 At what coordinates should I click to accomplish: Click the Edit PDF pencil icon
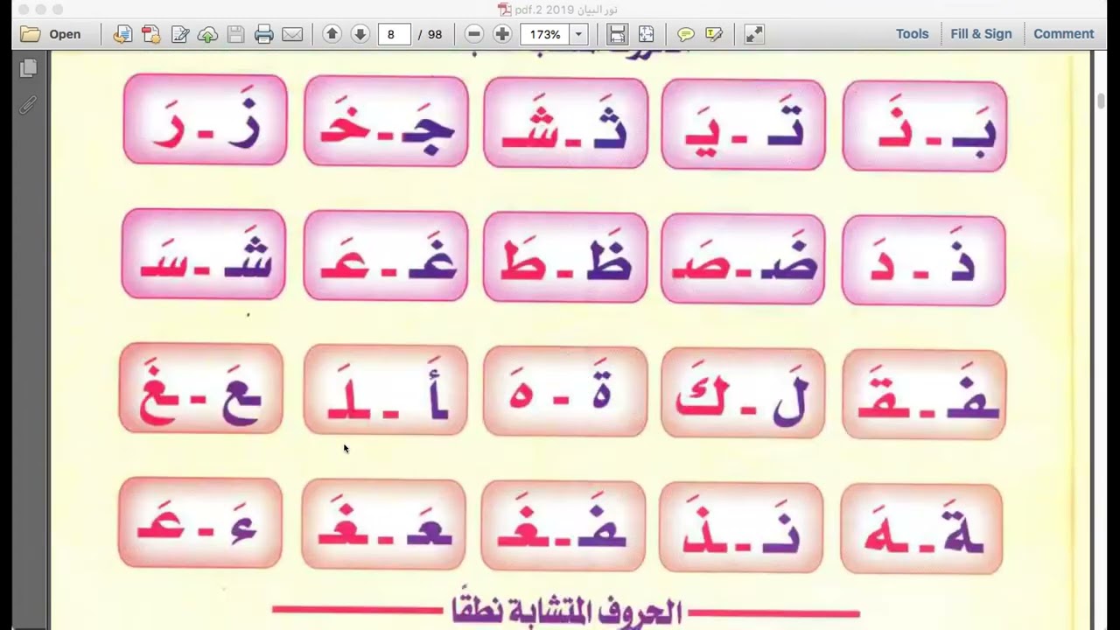[180, 34]
